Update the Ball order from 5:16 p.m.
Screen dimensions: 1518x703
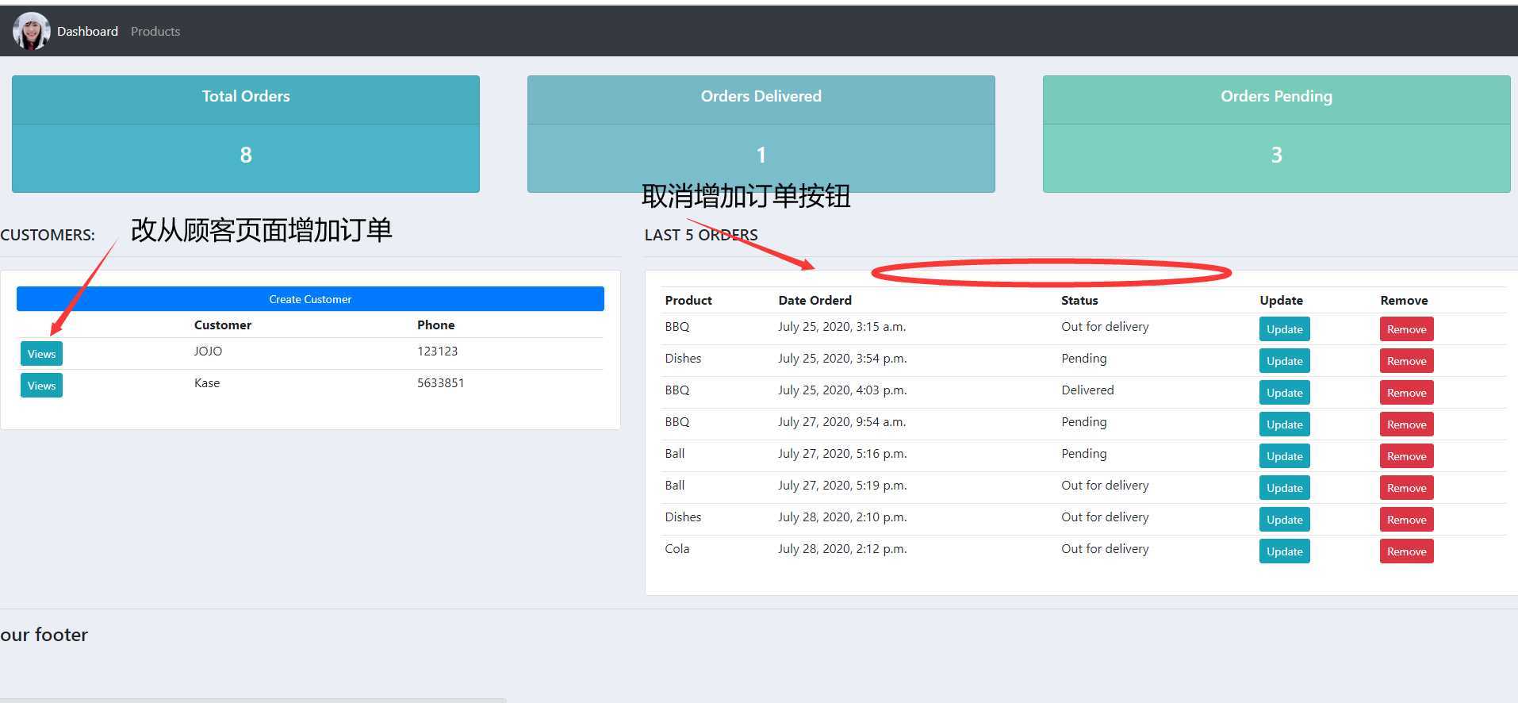[x=1284, y=456]
